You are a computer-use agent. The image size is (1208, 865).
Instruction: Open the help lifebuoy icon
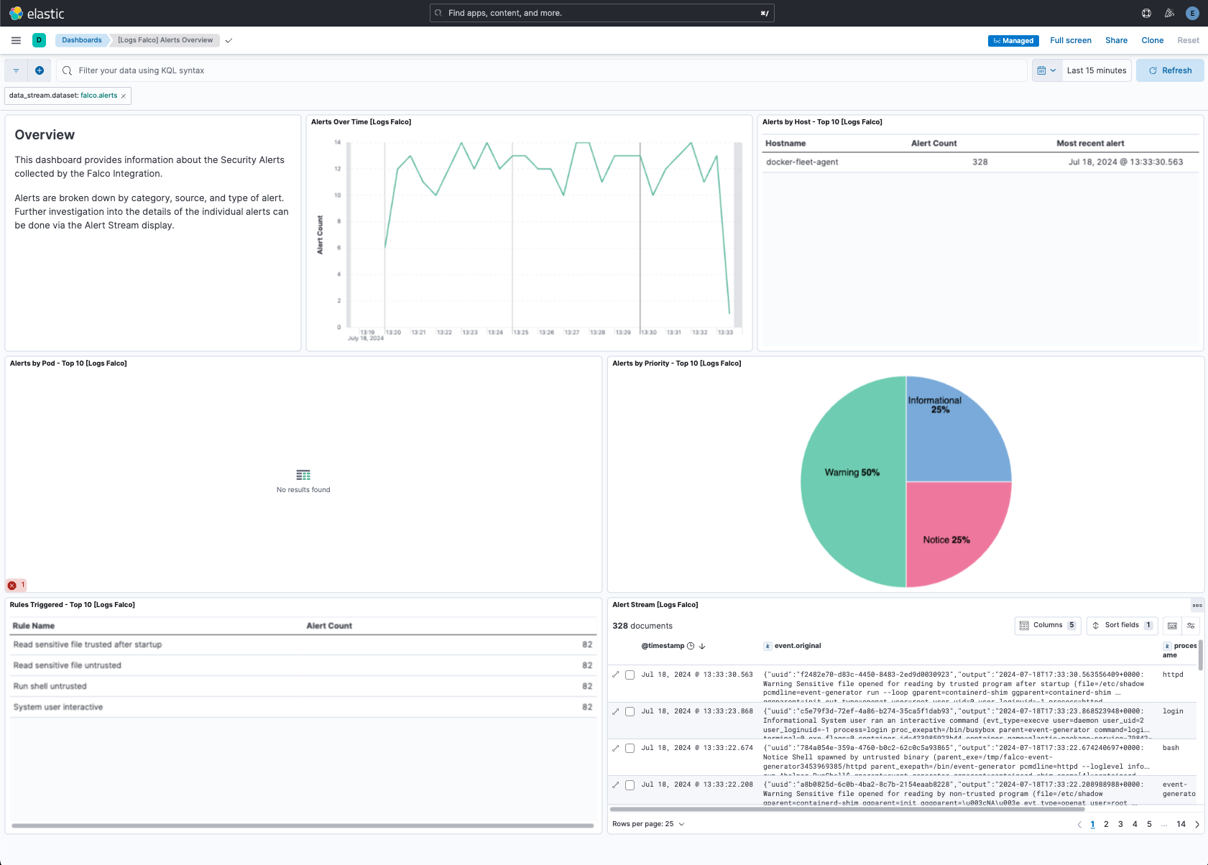(1146, 13)
